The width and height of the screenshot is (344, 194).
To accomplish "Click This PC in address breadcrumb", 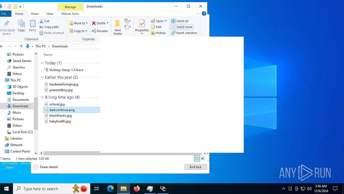I will 41,46.
